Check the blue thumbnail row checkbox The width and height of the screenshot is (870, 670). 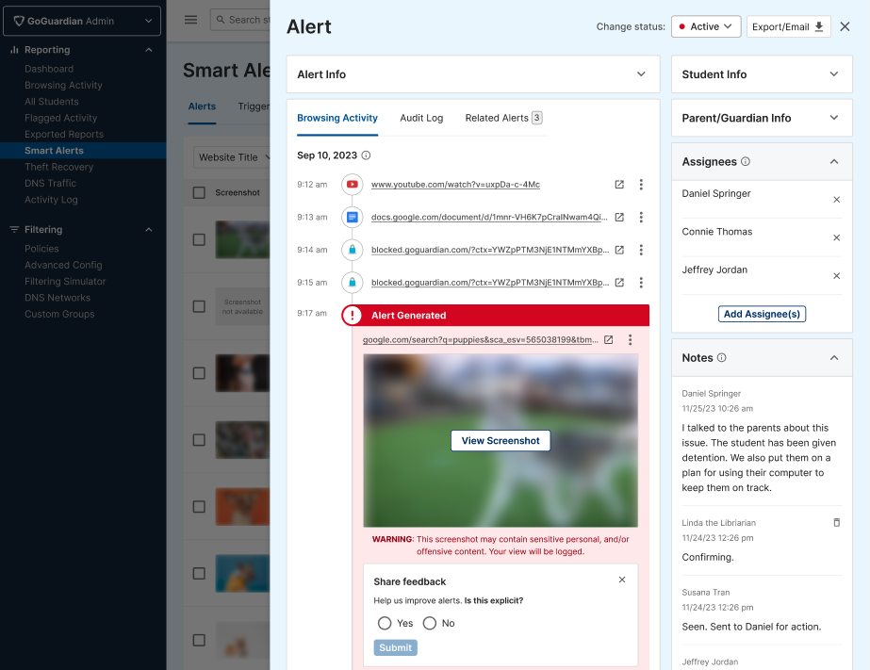point(199,574)
